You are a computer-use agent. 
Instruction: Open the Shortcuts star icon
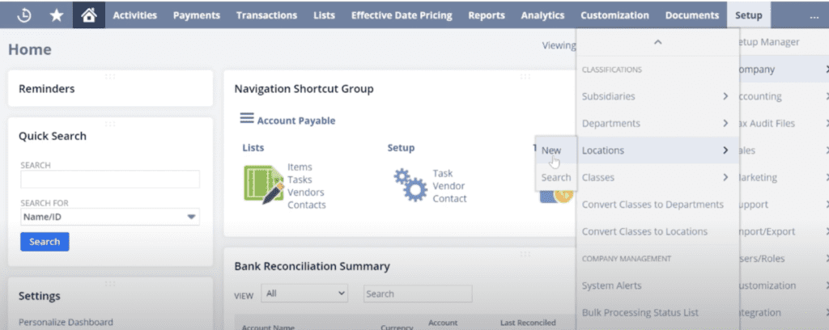pyautogui.click(x=56, y=15)
